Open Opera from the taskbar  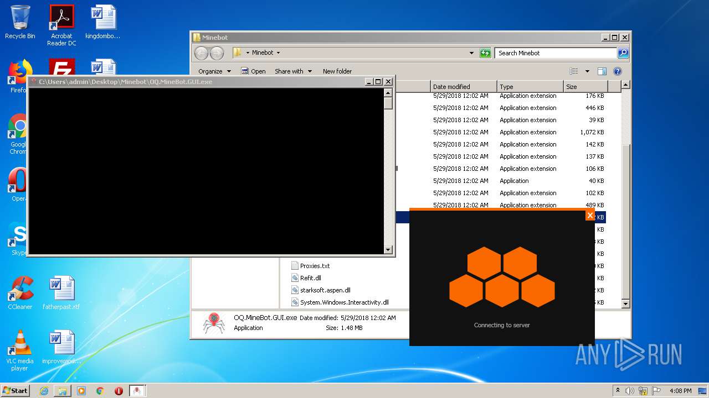coord(119,391)
